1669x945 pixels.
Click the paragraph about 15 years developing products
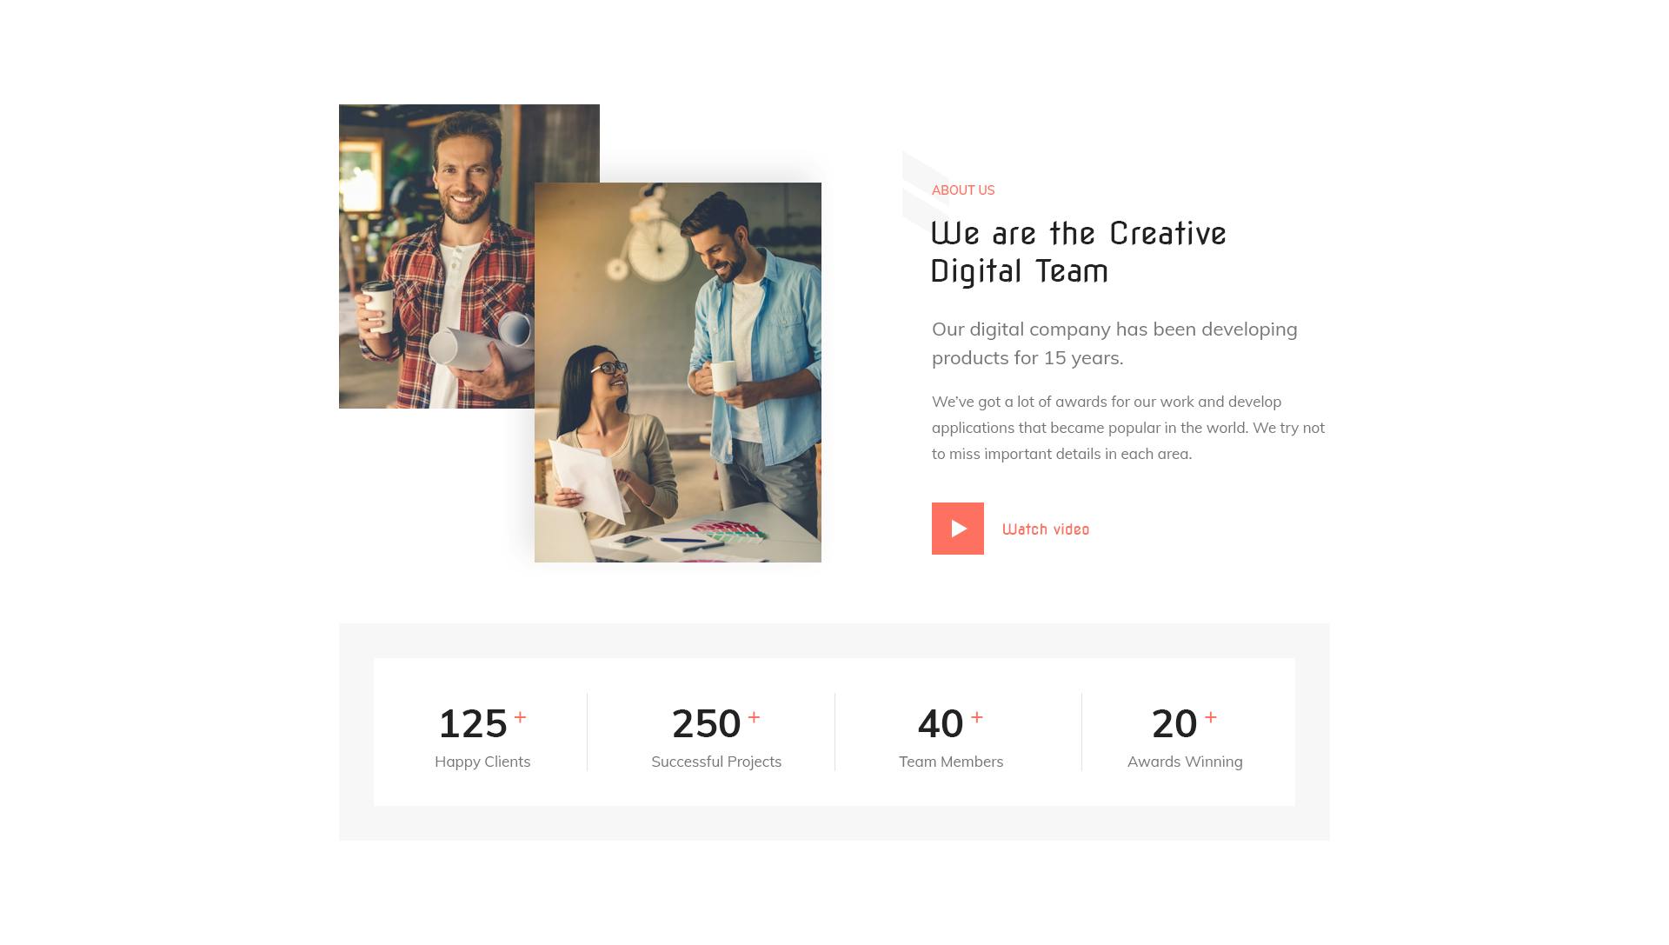tap(1114, 343)
